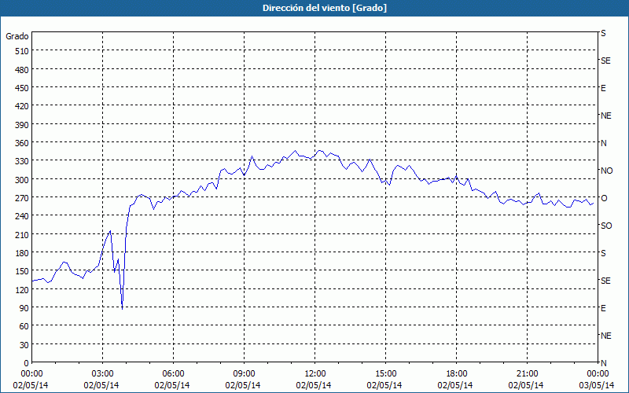The image size is (629, 393).
Task: Select the 450 degree axis label
Action: click(23, 88)
